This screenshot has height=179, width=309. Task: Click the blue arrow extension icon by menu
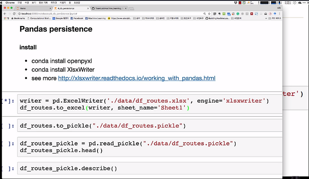(275, 14)
